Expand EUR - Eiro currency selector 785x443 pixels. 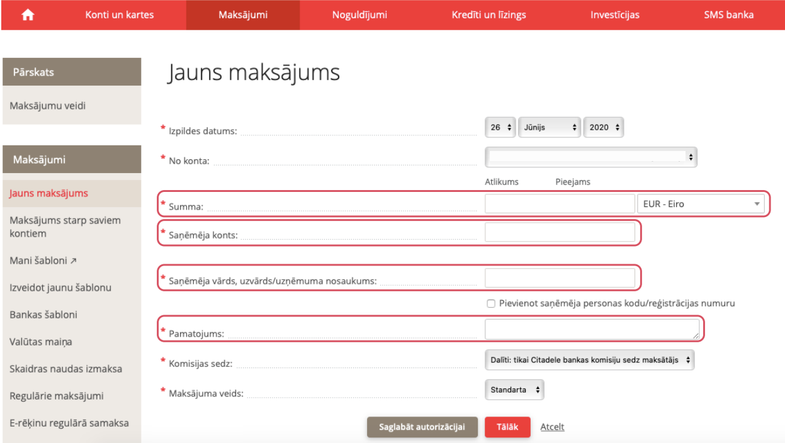click(701, 204)
